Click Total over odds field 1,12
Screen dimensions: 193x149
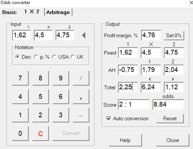coord(174,87)
